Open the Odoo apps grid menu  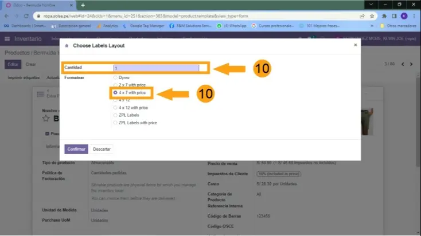click(x=7, y=39)
